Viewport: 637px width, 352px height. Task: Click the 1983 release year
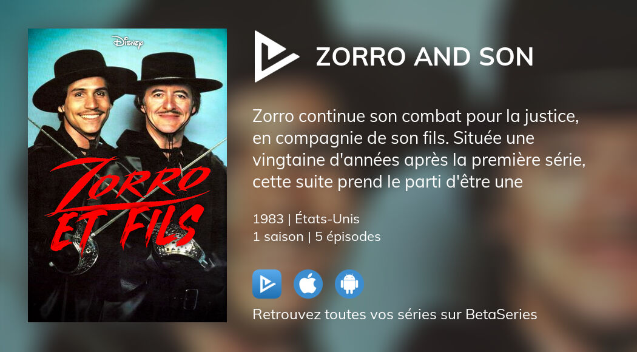tap(268, 219)
